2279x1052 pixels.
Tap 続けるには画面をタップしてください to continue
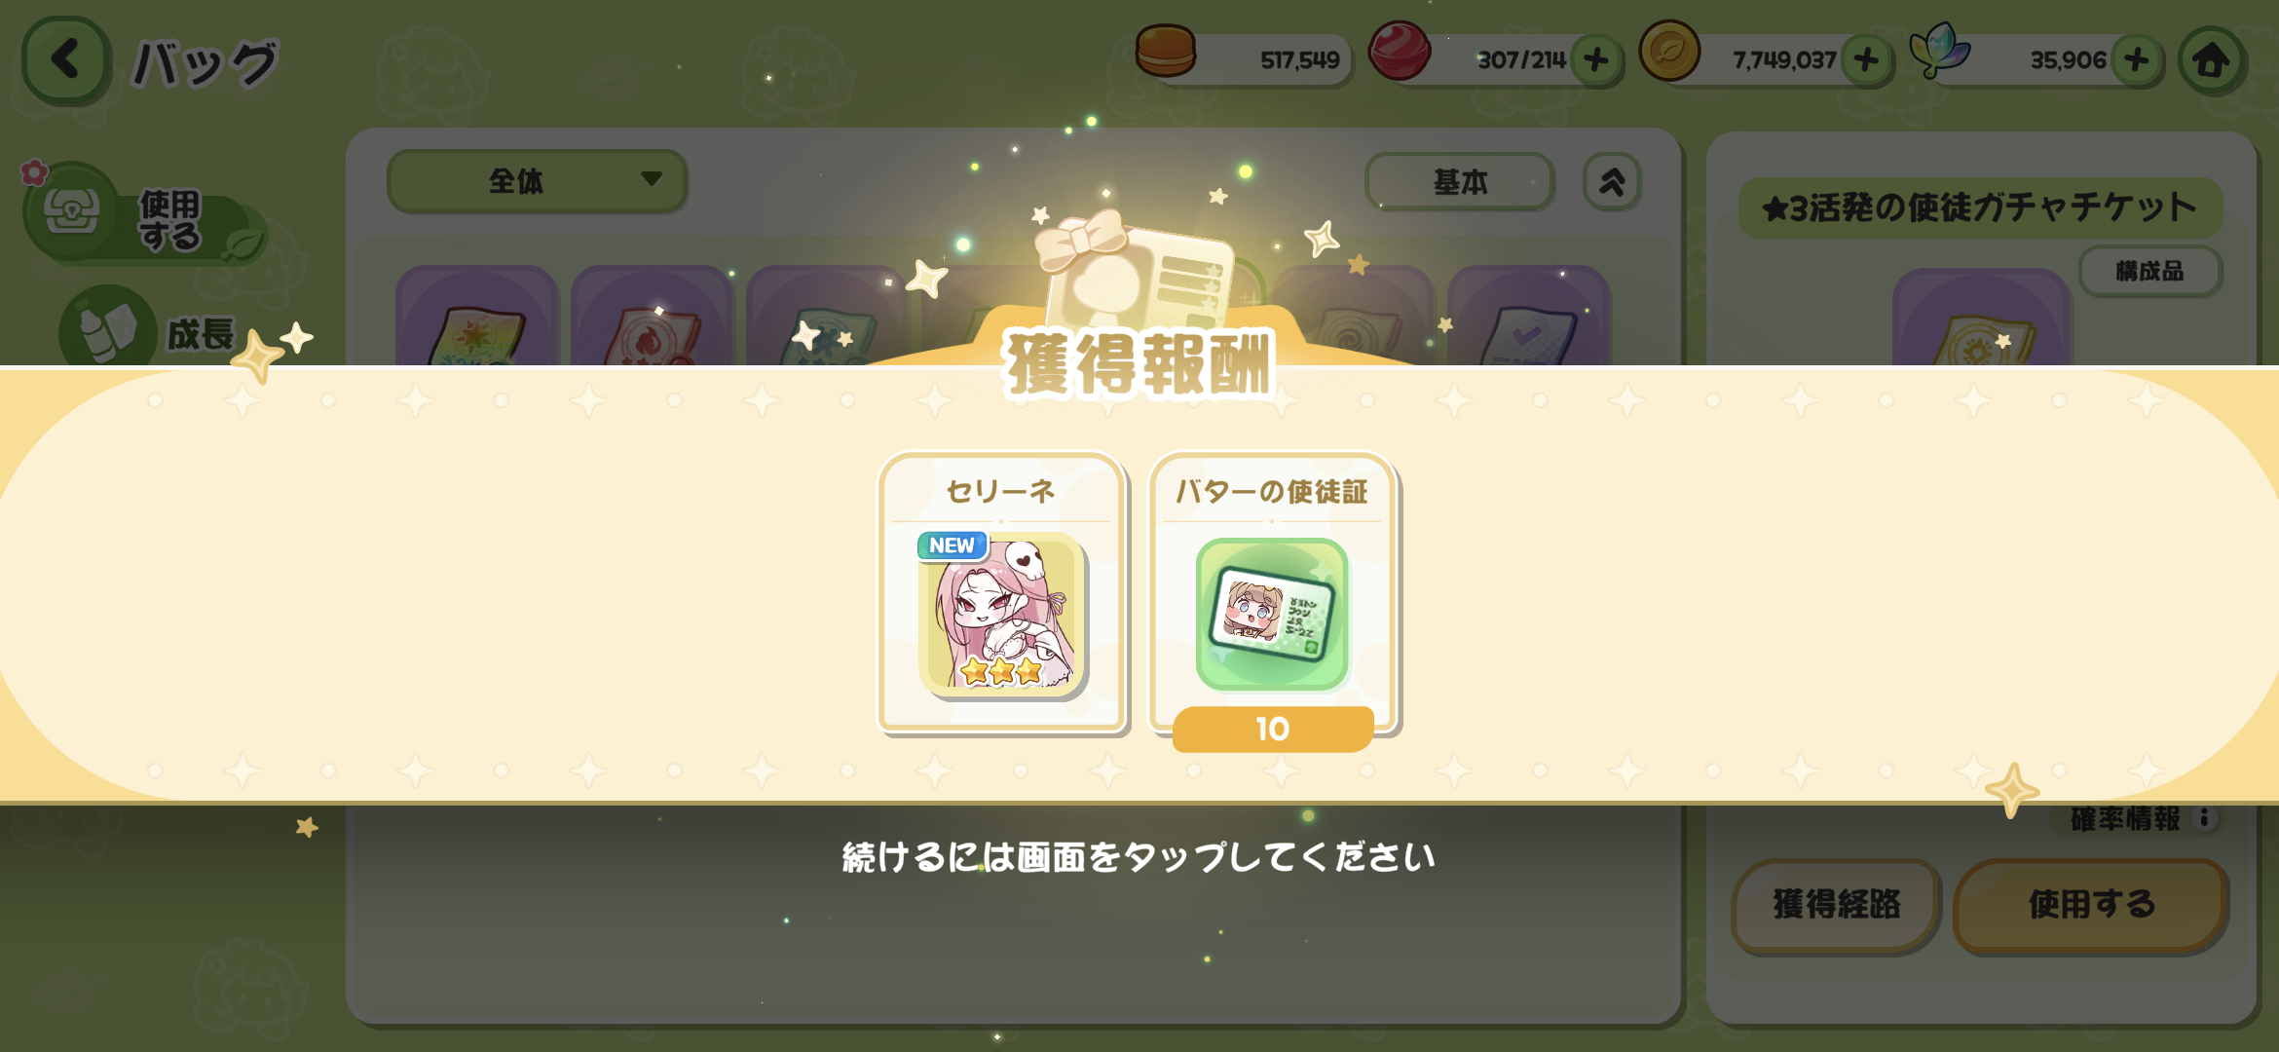[x=1139, y=857]
